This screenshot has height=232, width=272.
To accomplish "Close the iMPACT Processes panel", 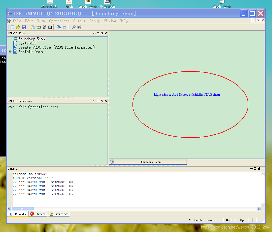I will [x=106, y=101].
